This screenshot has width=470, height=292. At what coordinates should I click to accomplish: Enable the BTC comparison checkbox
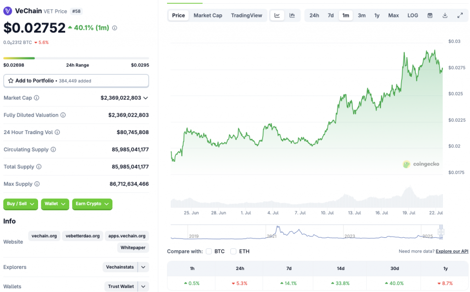209,251
